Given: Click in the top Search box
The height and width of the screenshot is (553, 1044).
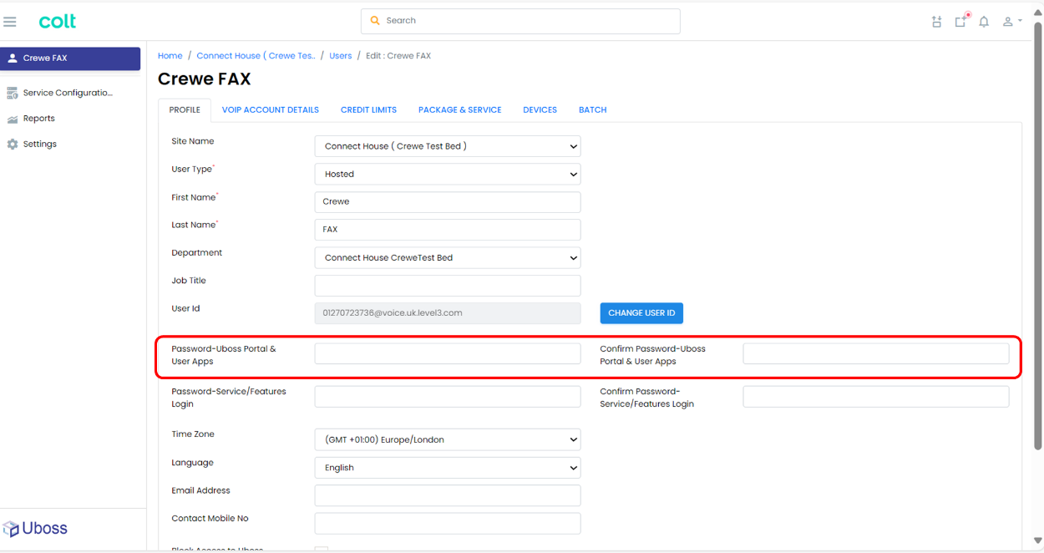Looking at the screenshot, I should [520, 21].
